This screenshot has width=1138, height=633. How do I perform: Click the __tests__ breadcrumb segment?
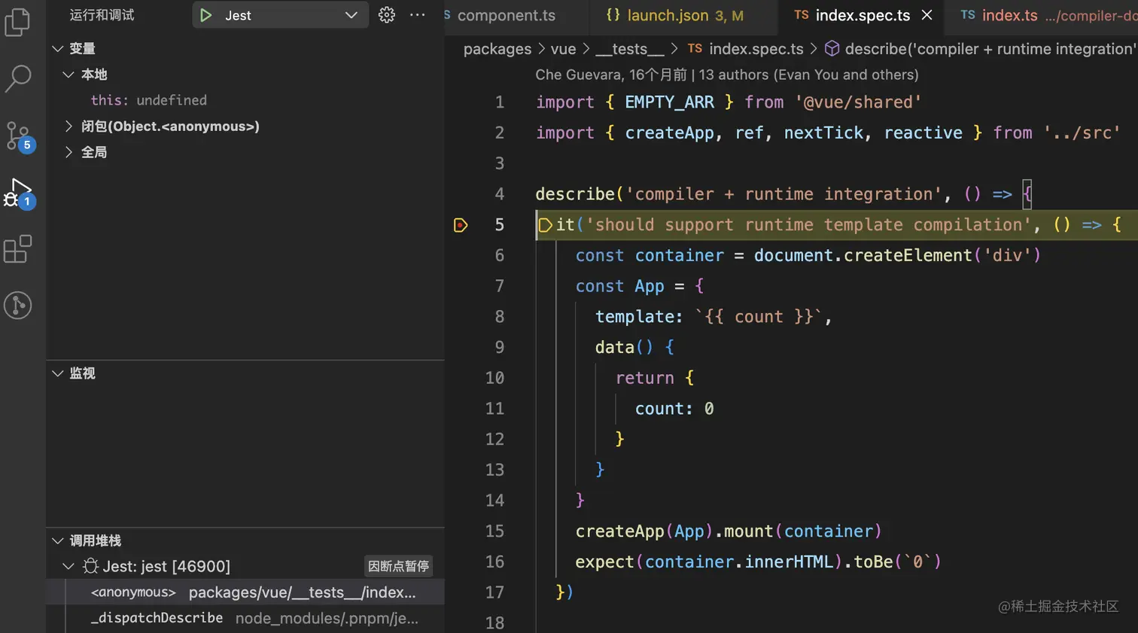click(x=629, y=49)
